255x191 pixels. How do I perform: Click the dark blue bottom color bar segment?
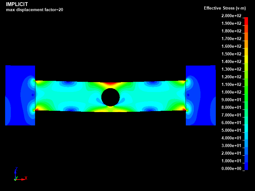pos(246,166)
